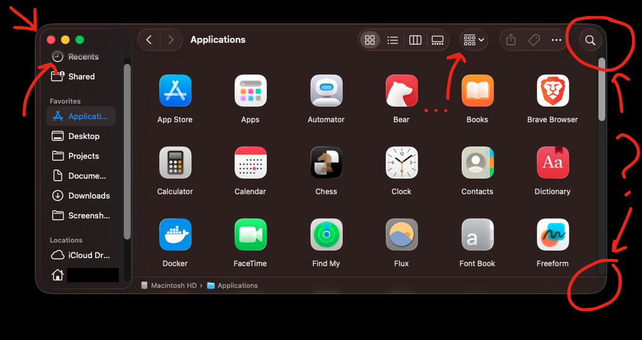Select the Calculator app icon
The width and height of the screenshot is (642, 340).
point(175,163)
